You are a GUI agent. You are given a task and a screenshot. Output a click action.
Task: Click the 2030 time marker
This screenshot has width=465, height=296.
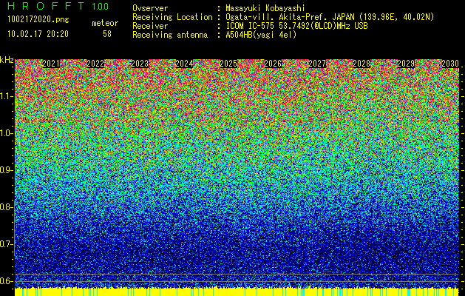tap(450, 64)
